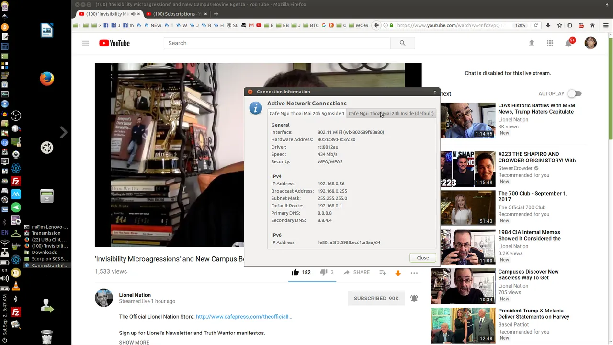The width and height of the screenshot is (613, 345).
Task: Open the add to playlist icon
Action: 382,272
